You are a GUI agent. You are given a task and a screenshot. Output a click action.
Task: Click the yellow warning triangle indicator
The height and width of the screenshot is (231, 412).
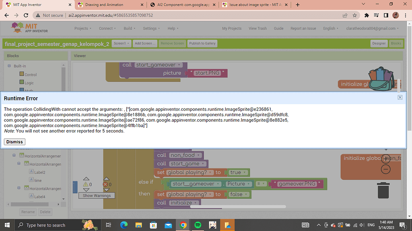[86, 184]
